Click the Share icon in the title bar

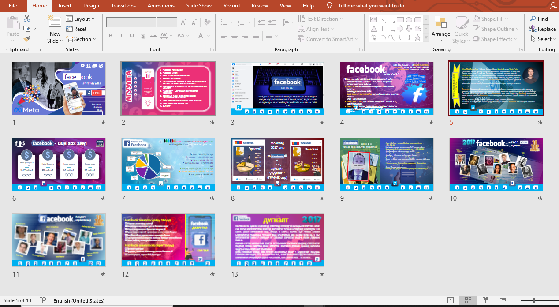pyautogui.click(x=553, y=6)
